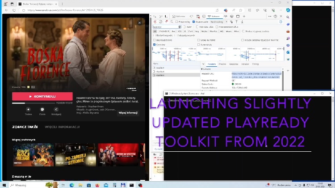This screenshot has width=335, height=188.
Task: Open the Microsoft Edge taskbar icon
Action: pyautogui.click(x=72, y=185)
